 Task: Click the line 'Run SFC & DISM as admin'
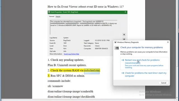coord(68,76)
